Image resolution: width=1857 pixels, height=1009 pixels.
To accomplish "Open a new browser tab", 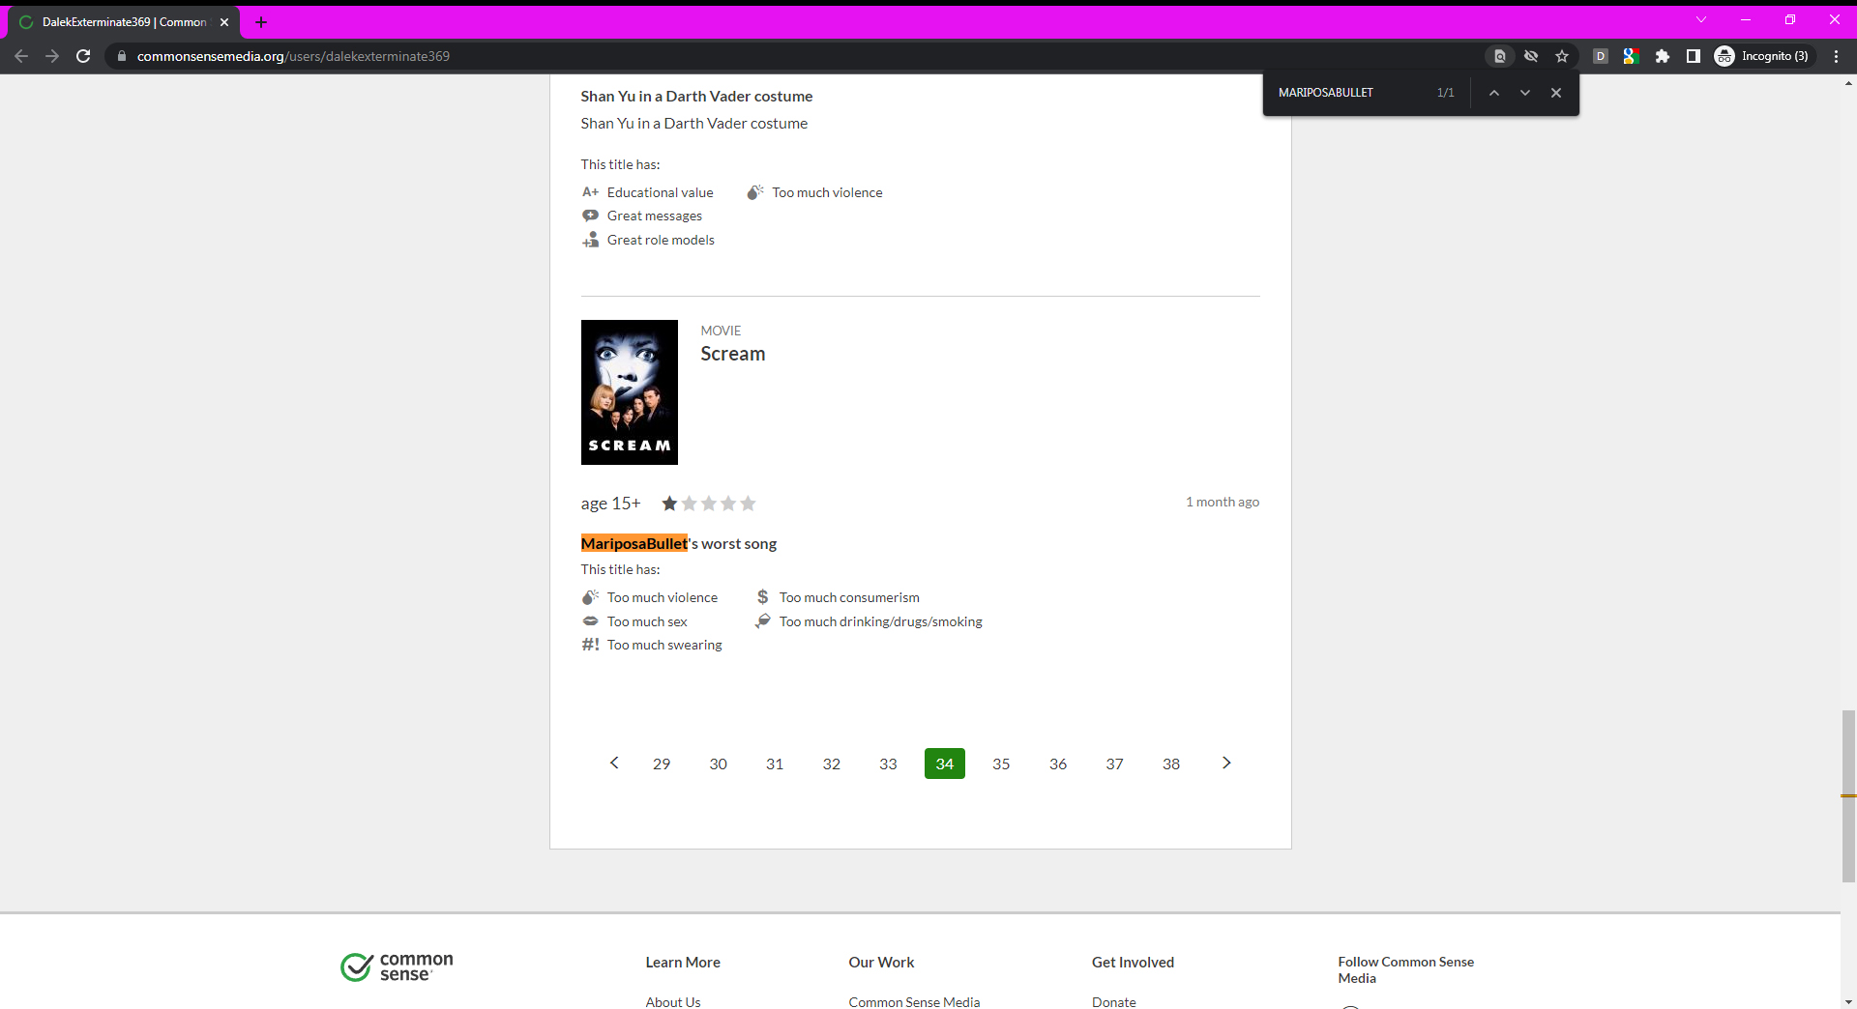I will (x=261, y=22).
